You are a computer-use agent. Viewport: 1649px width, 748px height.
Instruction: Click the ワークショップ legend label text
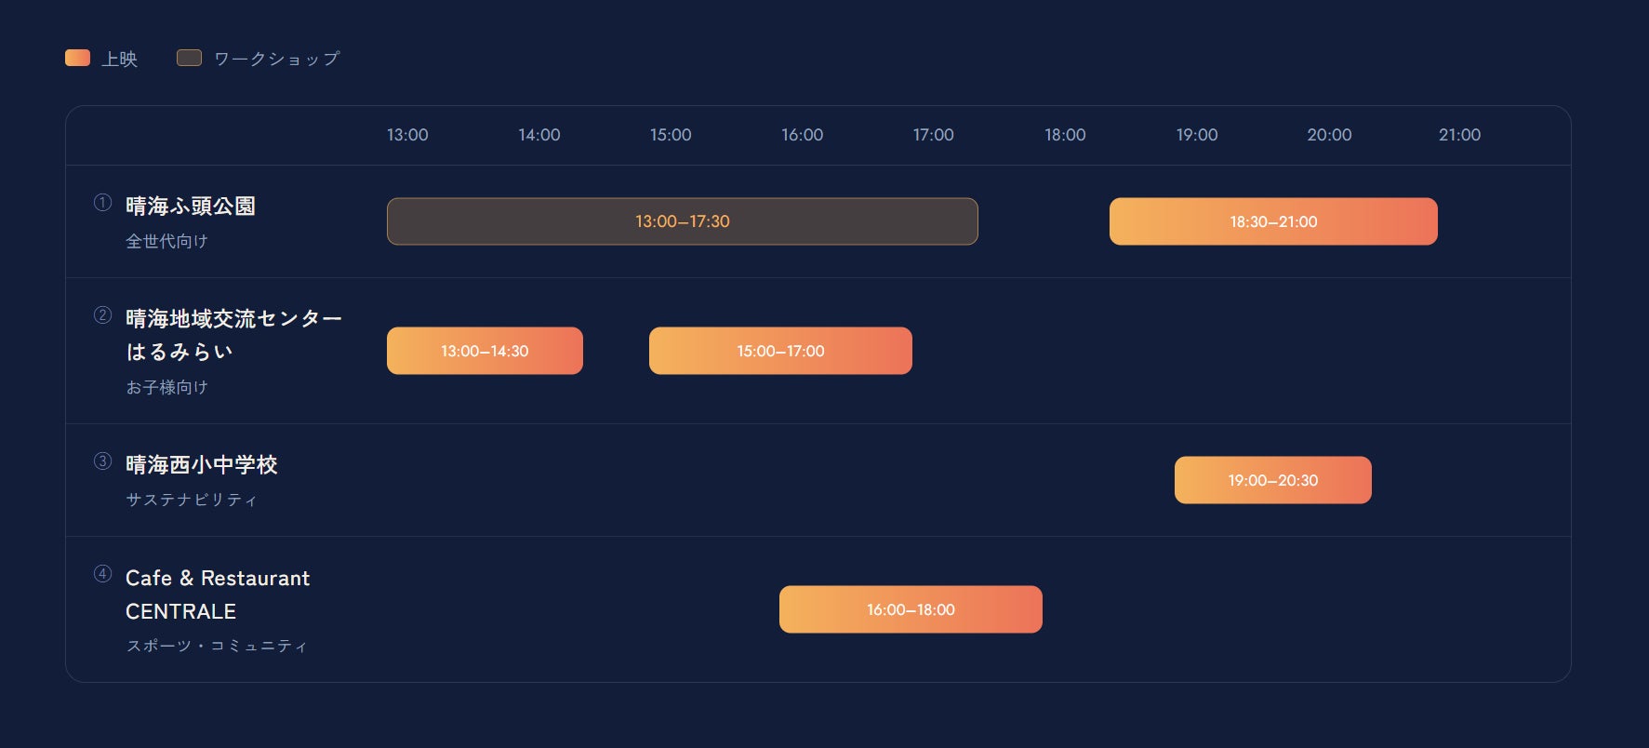coord(277,59)
